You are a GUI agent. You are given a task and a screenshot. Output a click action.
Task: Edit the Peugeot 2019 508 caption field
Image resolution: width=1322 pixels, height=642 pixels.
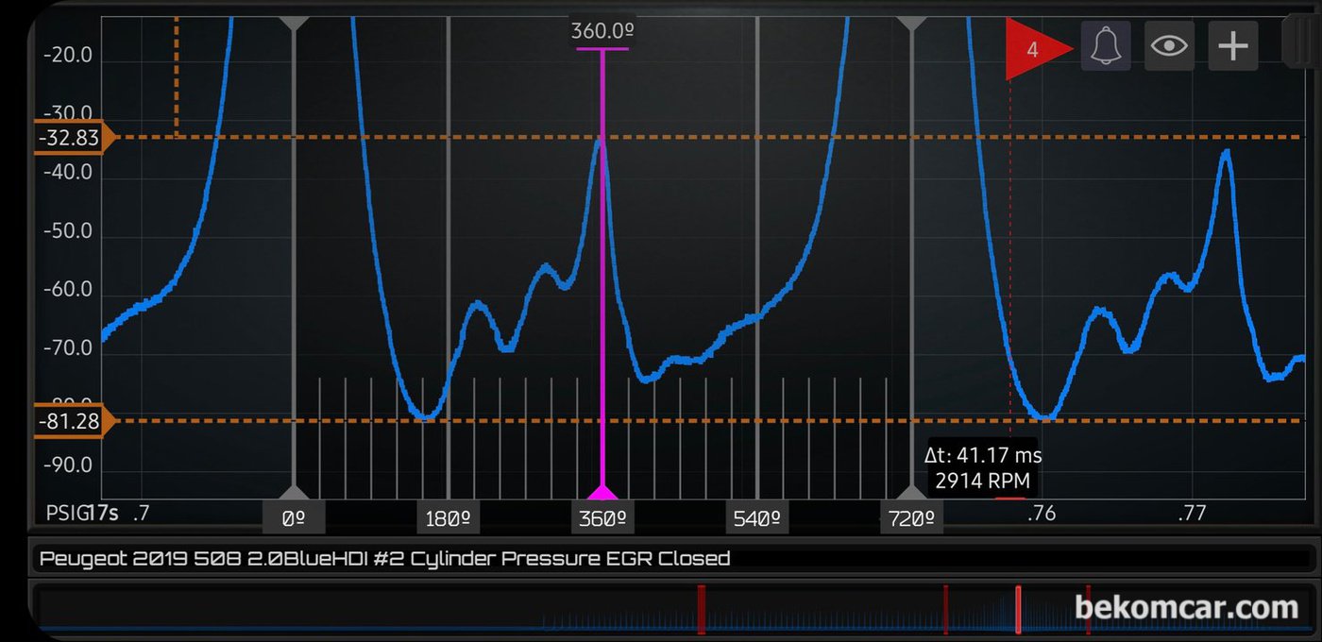[x=674, y=558]
